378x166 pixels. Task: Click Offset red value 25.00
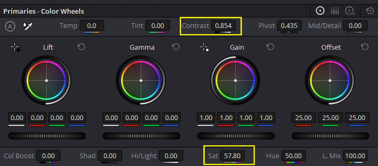[x=304, y=118]
